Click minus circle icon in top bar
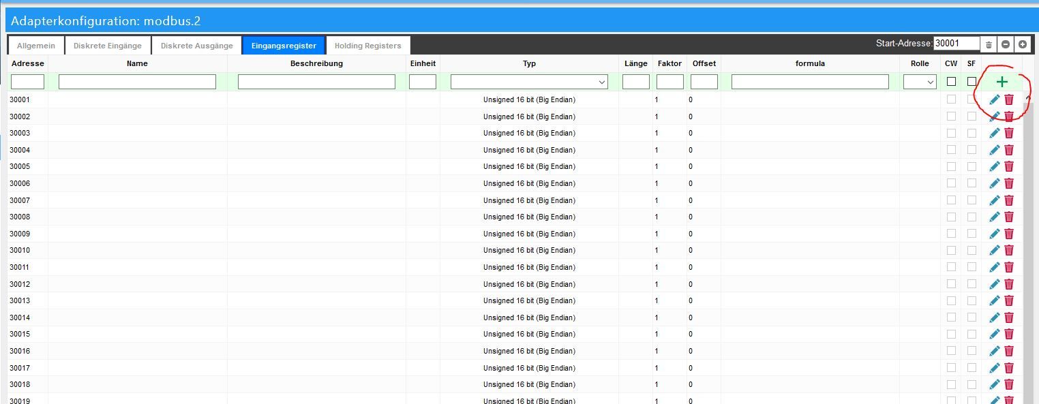The height and width of the screenshot is (404, 1039). (1006, 44)
